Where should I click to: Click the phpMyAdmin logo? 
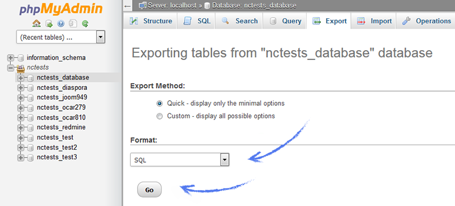[61, 9]
